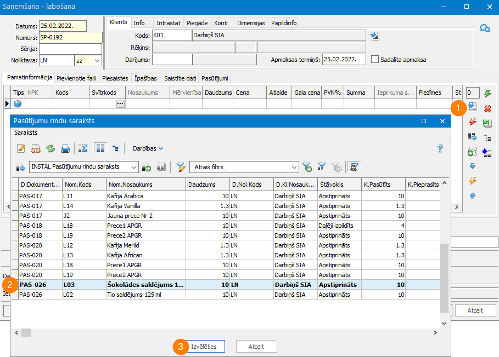Expand the INSTAL Pasūtījumu rindu saraksts dropdown

pos(134,167)
